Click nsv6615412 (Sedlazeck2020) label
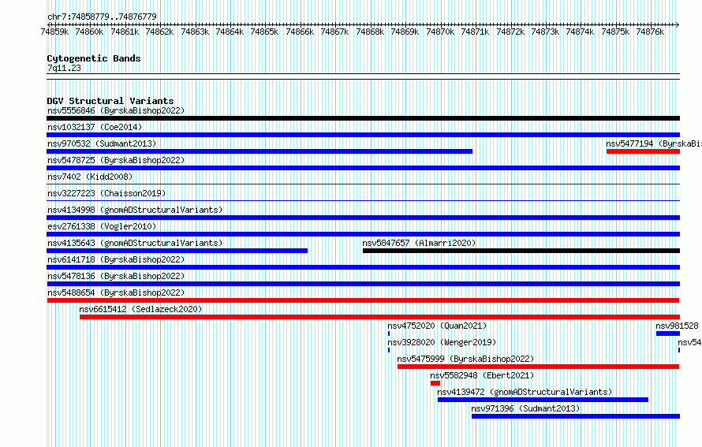702x447 pixels. [x=140, y=309]
